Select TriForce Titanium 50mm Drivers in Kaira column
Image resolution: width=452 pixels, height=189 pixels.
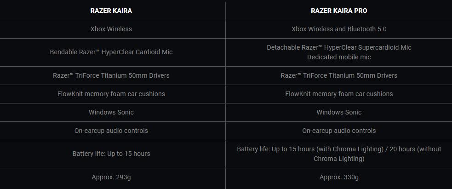coord(111,75)
